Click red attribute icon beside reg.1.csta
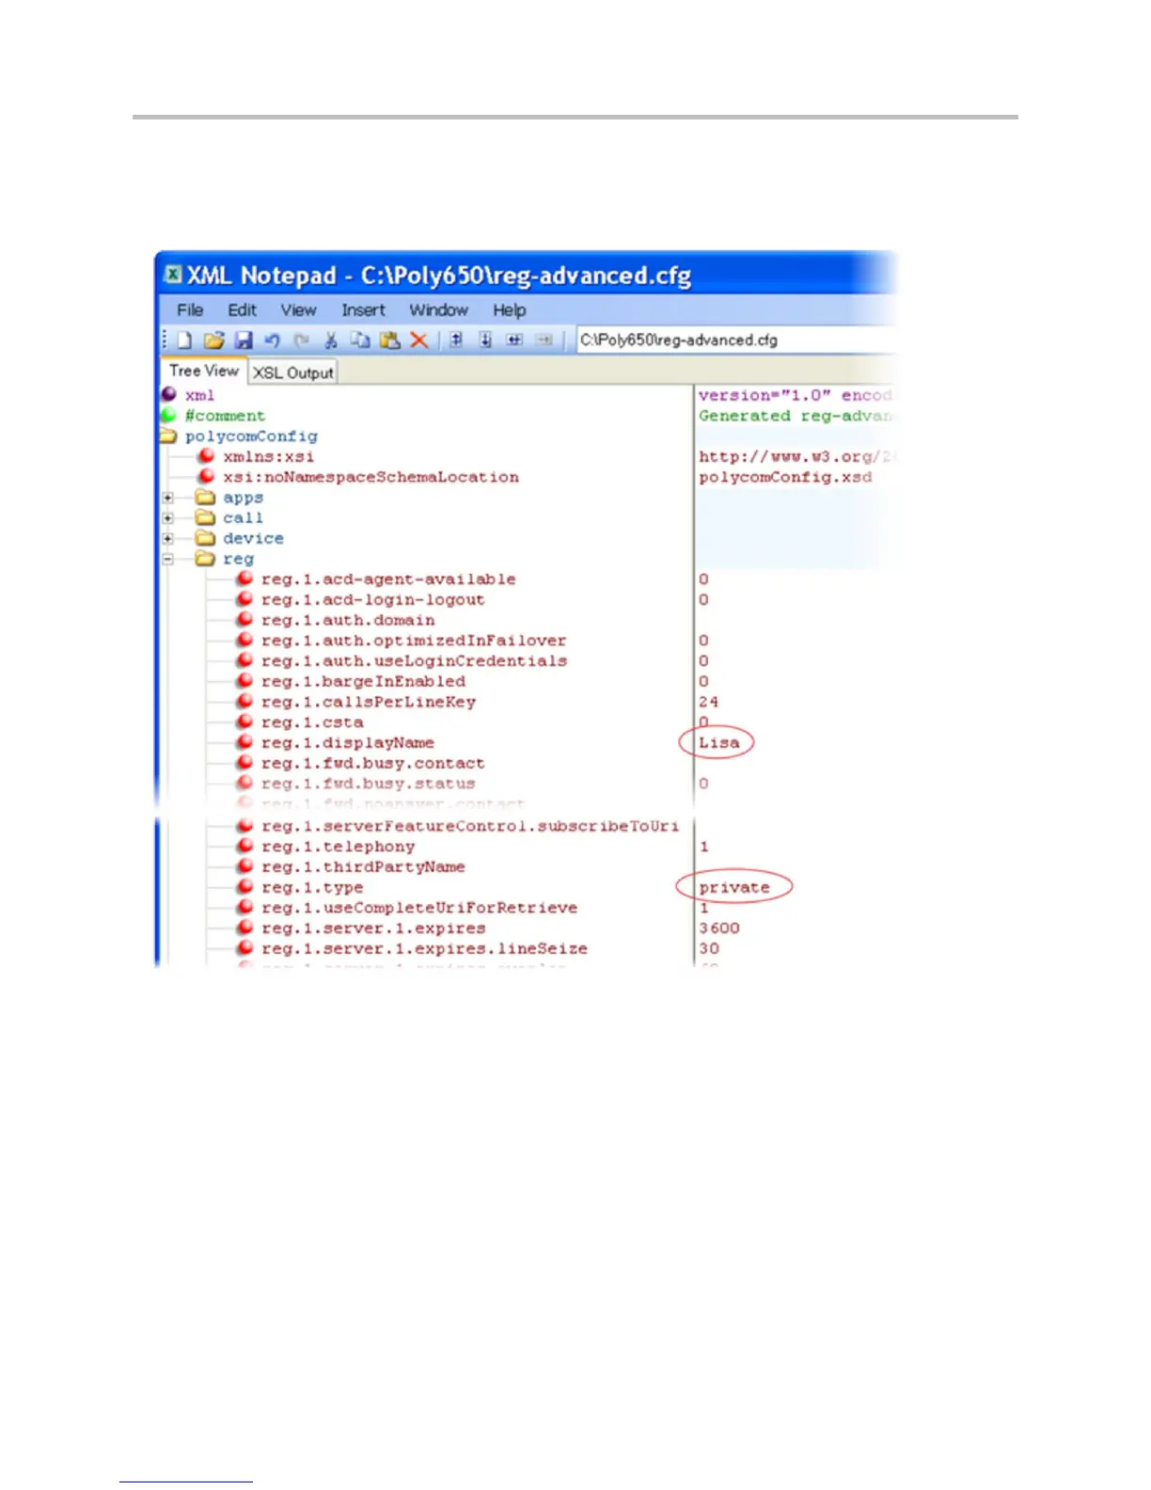Image resolution: width=1151 pixels, height=1490 pixels. click(x=244, y=722)
